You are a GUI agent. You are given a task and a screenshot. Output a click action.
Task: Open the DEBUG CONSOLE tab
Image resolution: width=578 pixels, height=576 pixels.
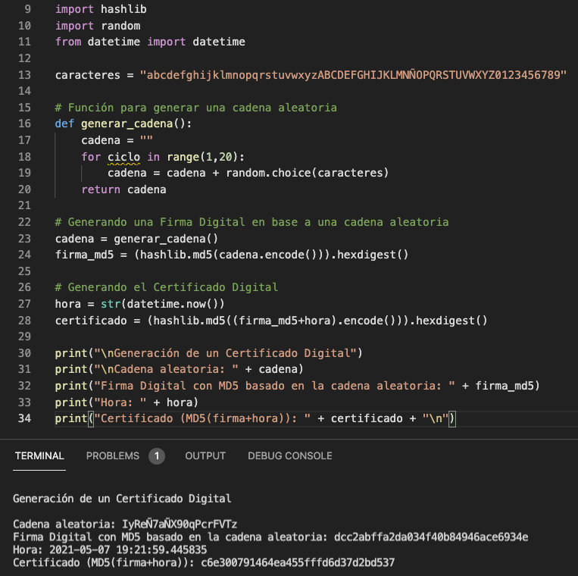[x=289, y=455]
